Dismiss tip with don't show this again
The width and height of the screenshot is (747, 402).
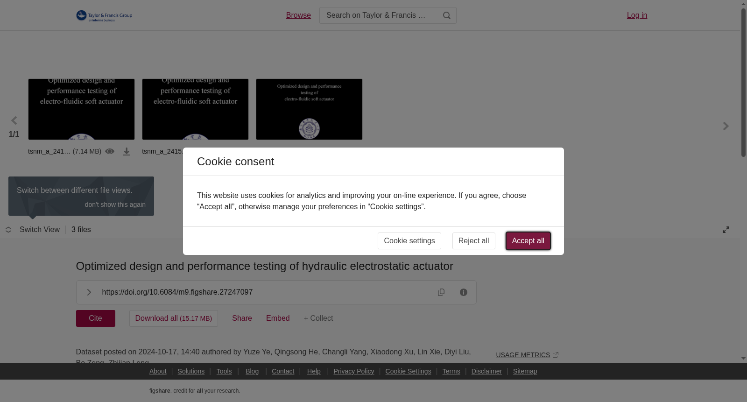click(115, 205)
